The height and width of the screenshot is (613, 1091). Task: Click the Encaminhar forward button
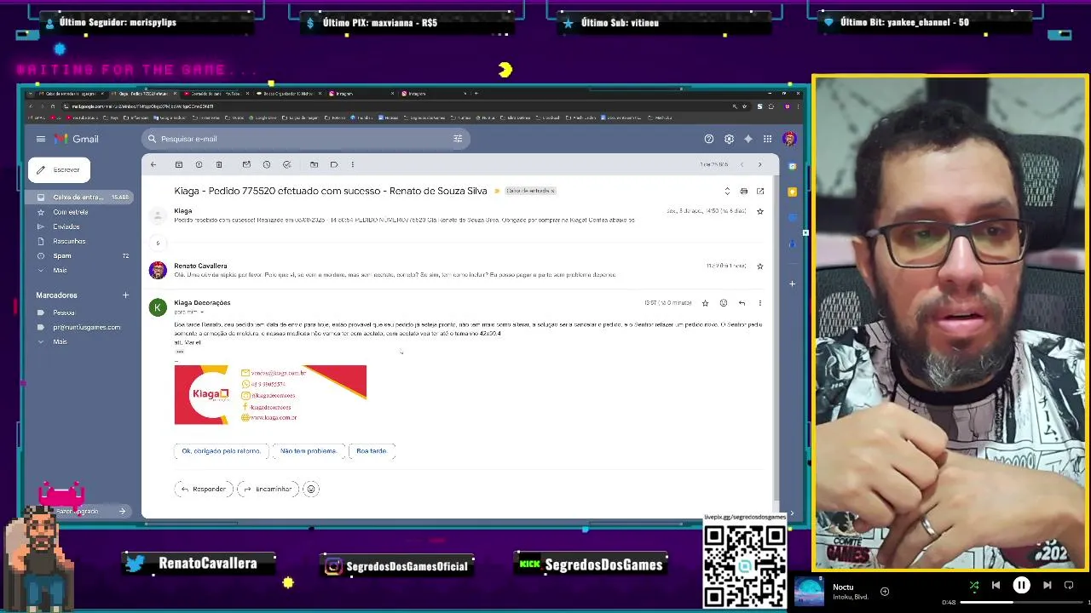268,489
